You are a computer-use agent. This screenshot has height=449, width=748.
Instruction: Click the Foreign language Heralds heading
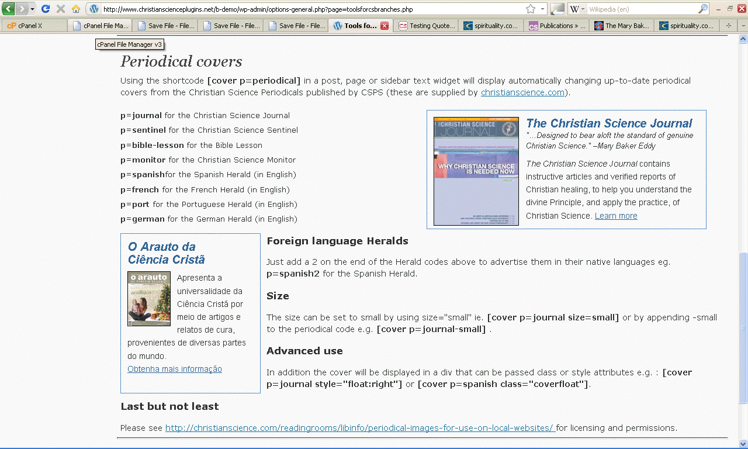click(337, 241)
